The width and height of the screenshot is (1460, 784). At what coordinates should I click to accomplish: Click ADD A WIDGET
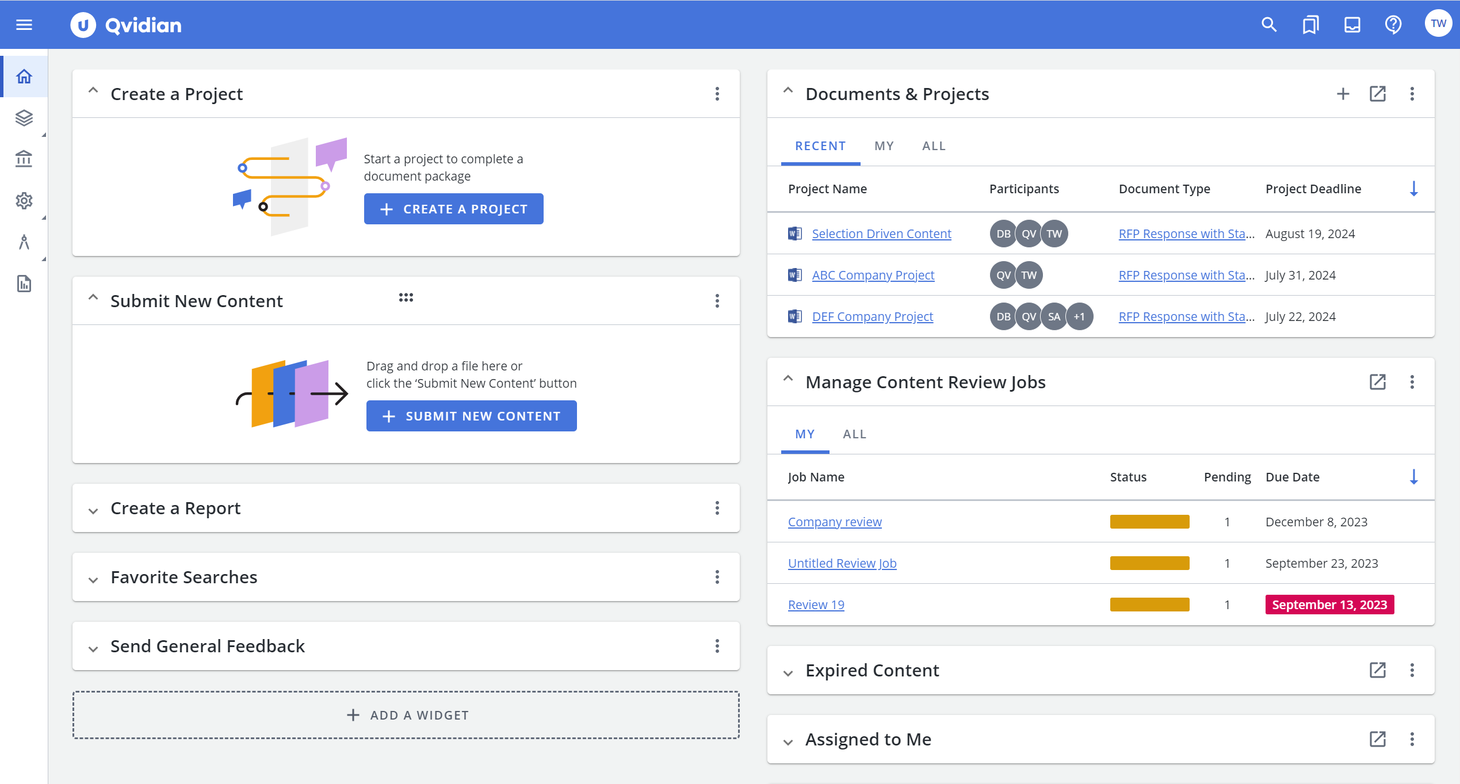[406, 715]
